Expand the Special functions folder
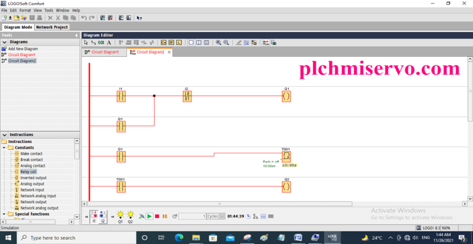The height and width of the screenshot is (244, 473). coord(4,214)
